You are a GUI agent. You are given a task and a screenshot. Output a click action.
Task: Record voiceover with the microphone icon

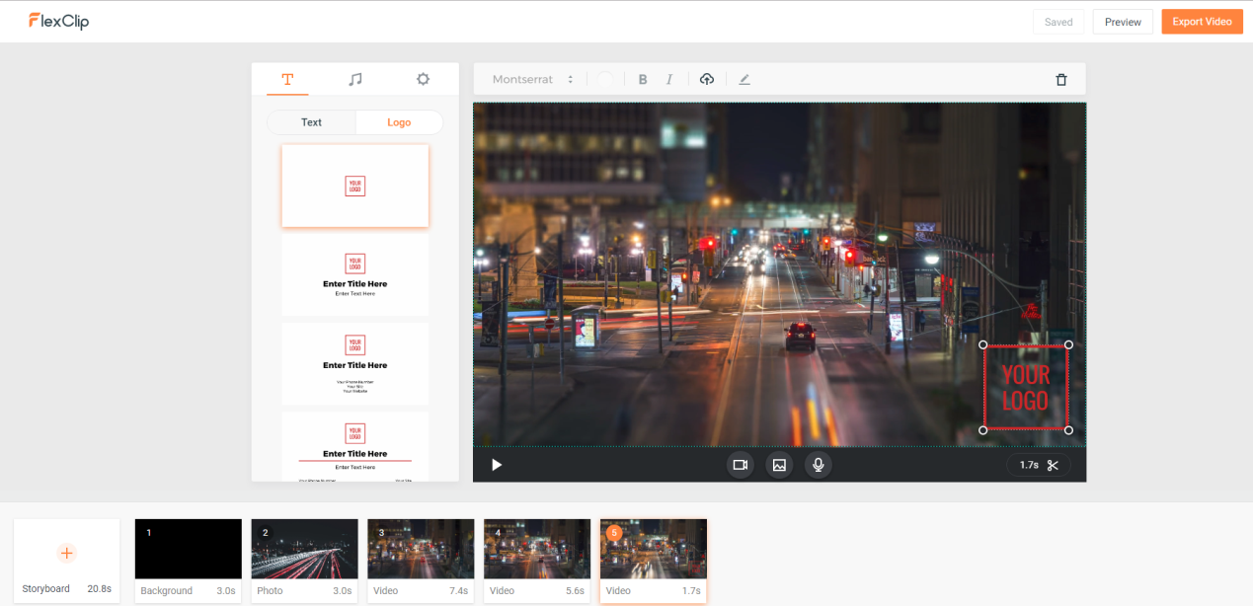pos(818,465)
